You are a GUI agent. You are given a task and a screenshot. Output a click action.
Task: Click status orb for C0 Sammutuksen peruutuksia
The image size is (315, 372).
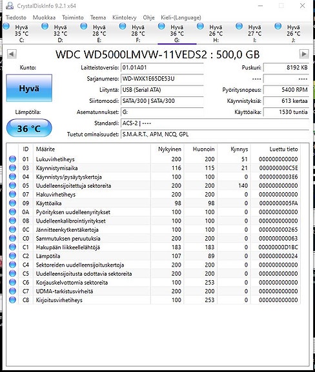12,238
